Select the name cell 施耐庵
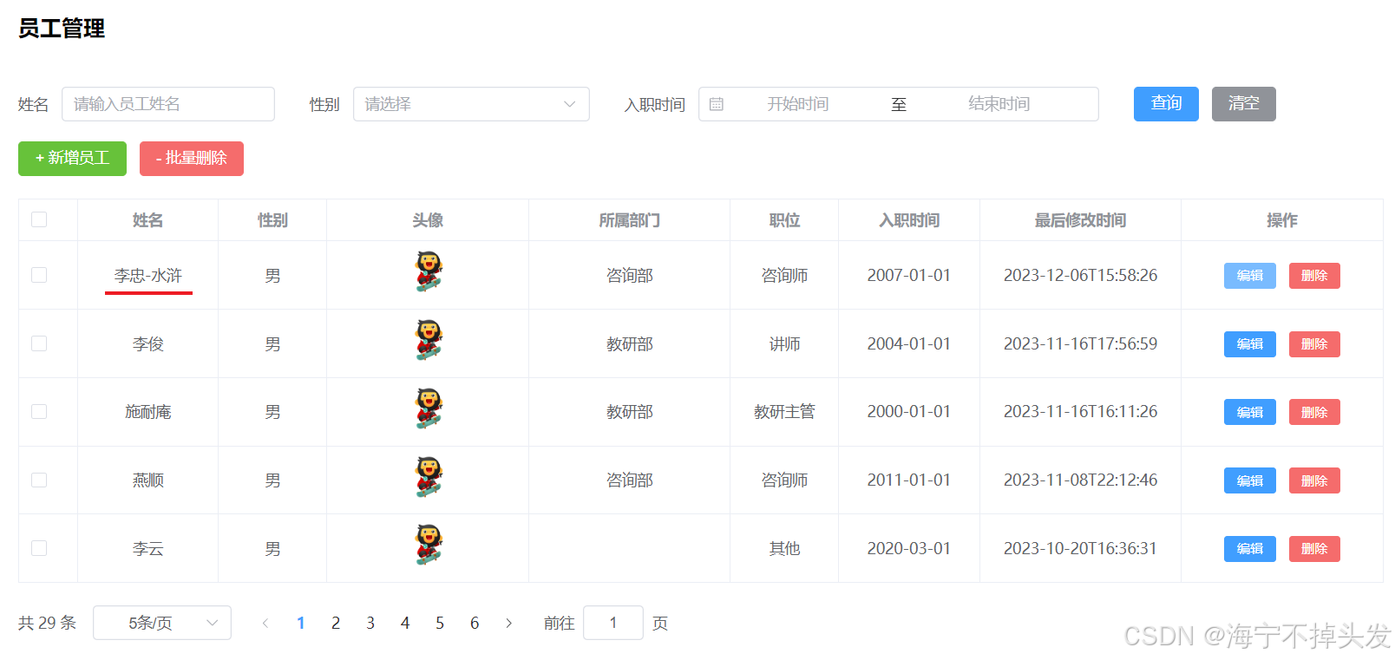Viewport: 1395px width, 660px height. click(148, 412)
